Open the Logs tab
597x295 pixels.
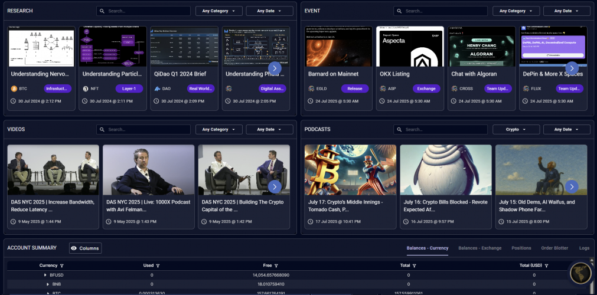pos(584,248)
